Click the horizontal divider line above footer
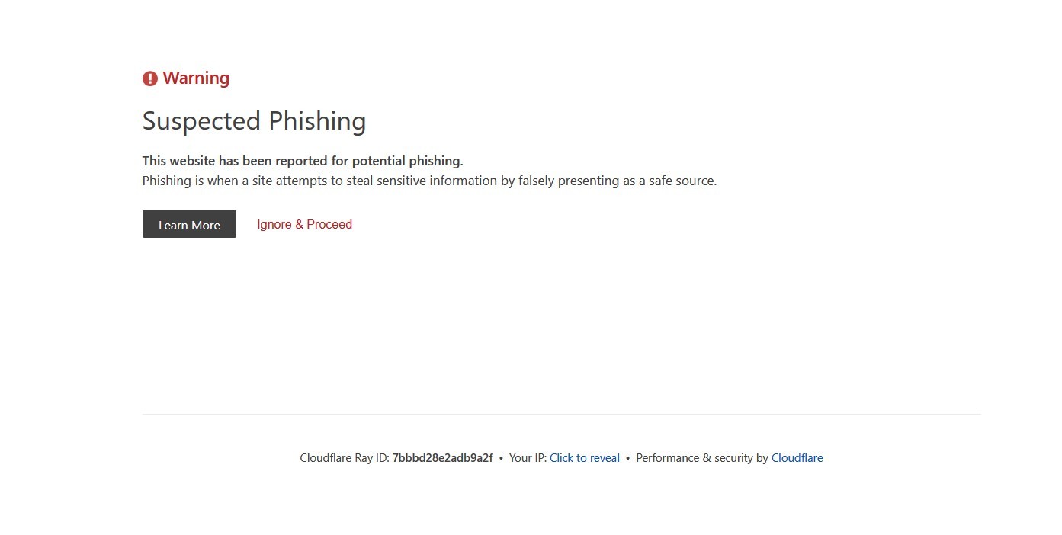The height and width of the screenshot is (535, 1062). pos(561,415)
